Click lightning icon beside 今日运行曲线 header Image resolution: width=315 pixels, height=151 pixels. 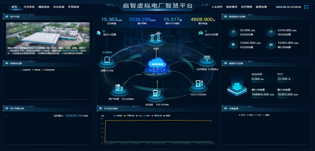[100, 108]
